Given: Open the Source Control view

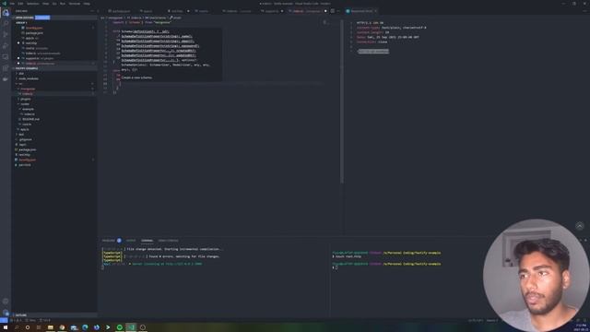Looking at the screenshot, I should click(x=6, y=35).
